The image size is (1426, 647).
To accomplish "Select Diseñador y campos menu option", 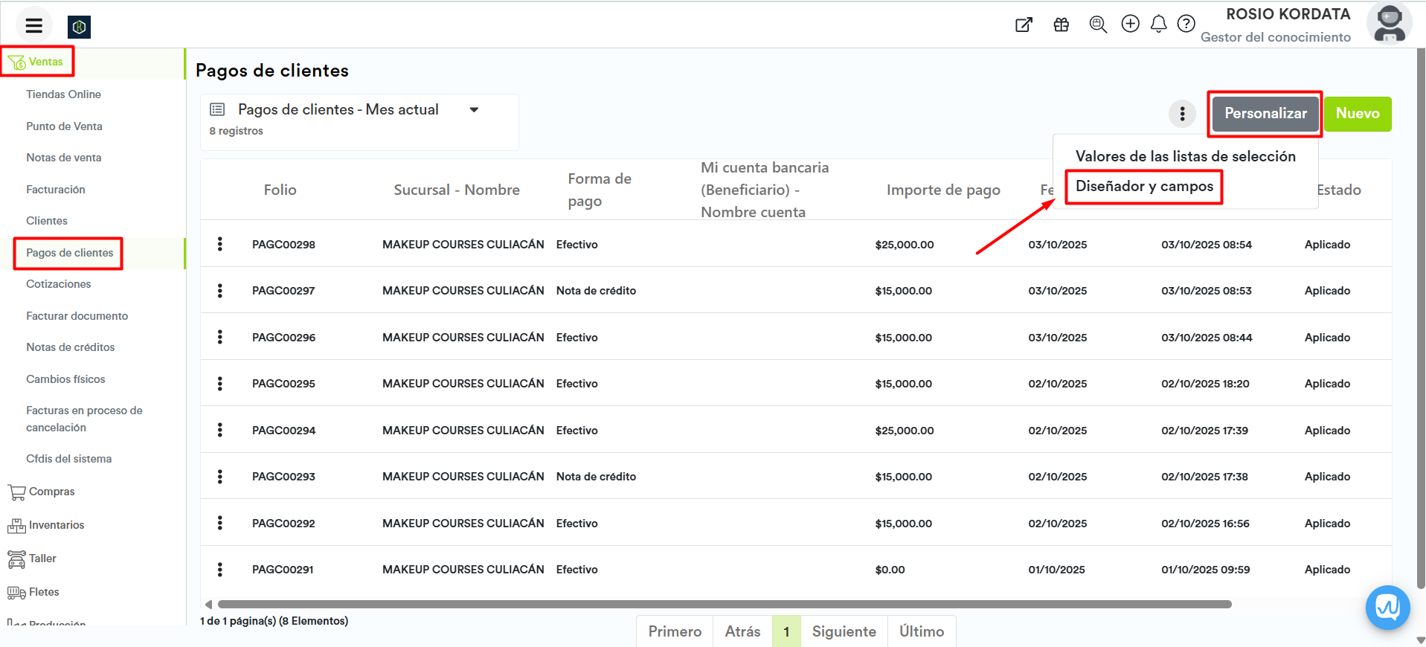I will click(1143, 187).
